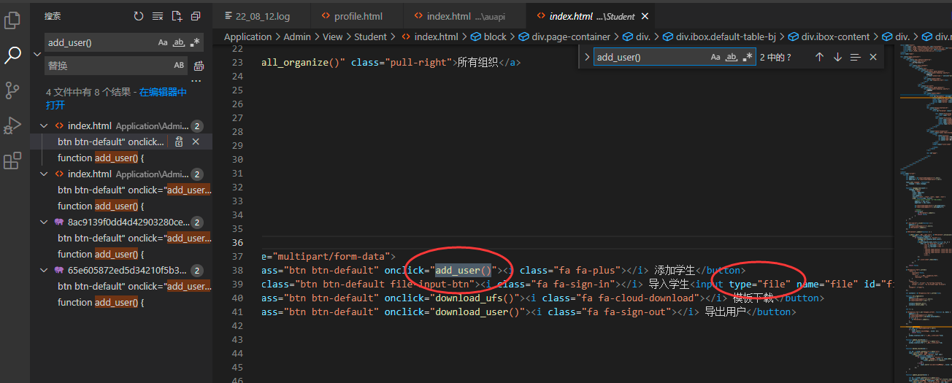Select the div.page-container breadcrumb
The image size is (952, 383).
pos(564,36)
